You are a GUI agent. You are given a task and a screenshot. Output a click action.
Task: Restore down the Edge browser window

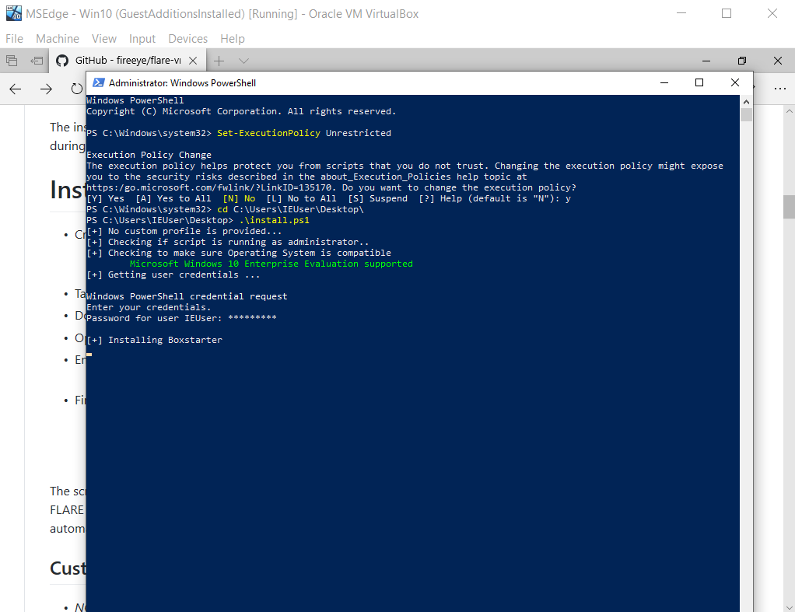742,61
